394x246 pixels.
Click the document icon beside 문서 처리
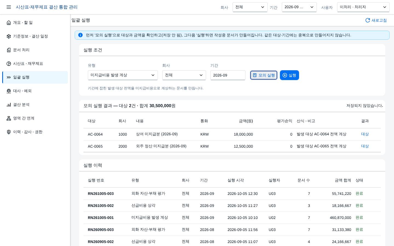click(9, 50)
